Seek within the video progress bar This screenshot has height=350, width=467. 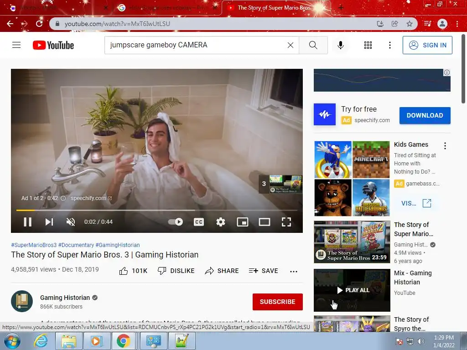pyautogui.click(x=157, y=210)
